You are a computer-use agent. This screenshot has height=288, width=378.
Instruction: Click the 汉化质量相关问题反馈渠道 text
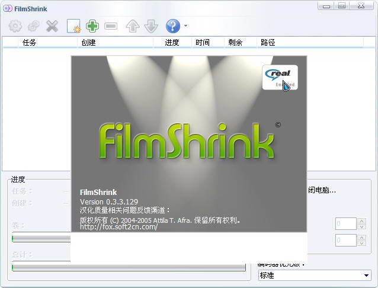(x=125, y=210)
